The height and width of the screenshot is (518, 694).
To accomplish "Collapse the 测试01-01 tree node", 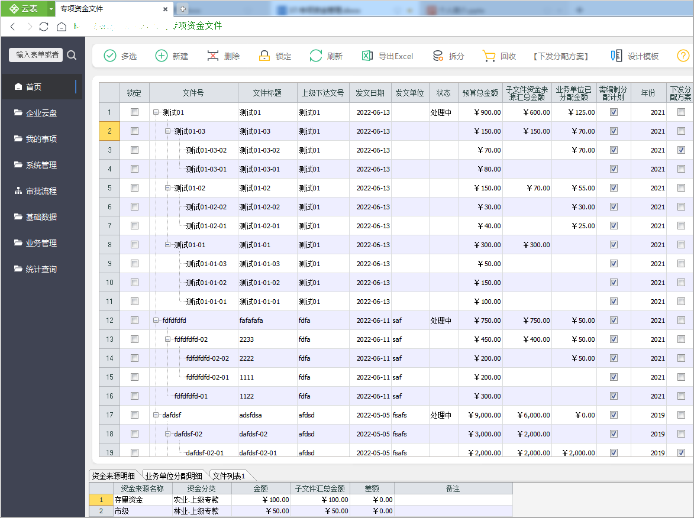I will coord(168,245).
